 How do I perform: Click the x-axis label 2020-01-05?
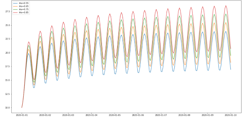coord(115,115)
